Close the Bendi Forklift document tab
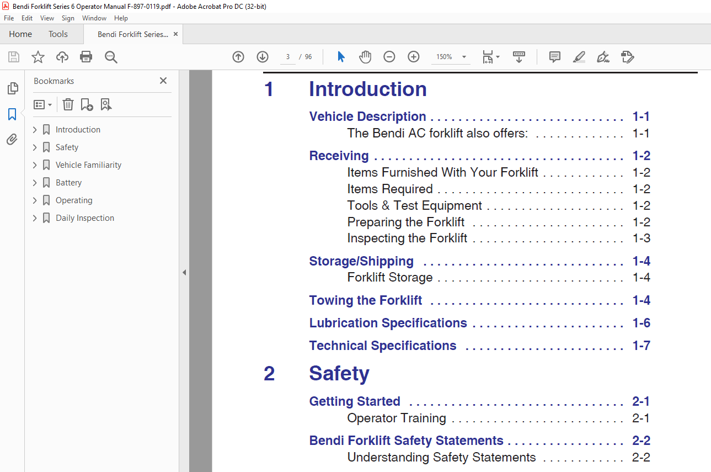Viewport: 711px width, 472px height. tap(175, 34)
